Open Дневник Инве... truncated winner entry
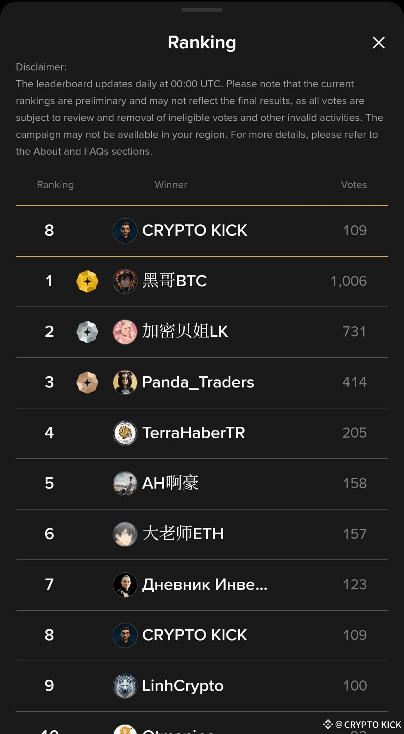This screenshot has height=734, width=404. 204,585
